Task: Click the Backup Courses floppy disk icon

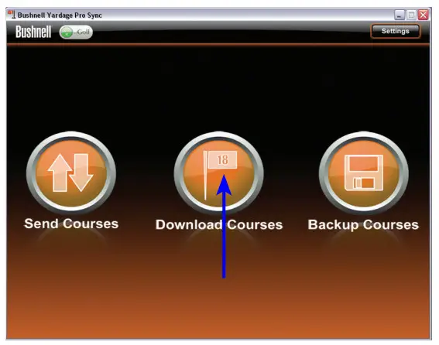Action: (364, 172)
